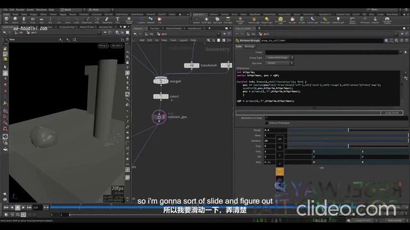The width and height of the screenshot is (410, 230).
Task: Click the collision_geo null node
Action: 159,117
